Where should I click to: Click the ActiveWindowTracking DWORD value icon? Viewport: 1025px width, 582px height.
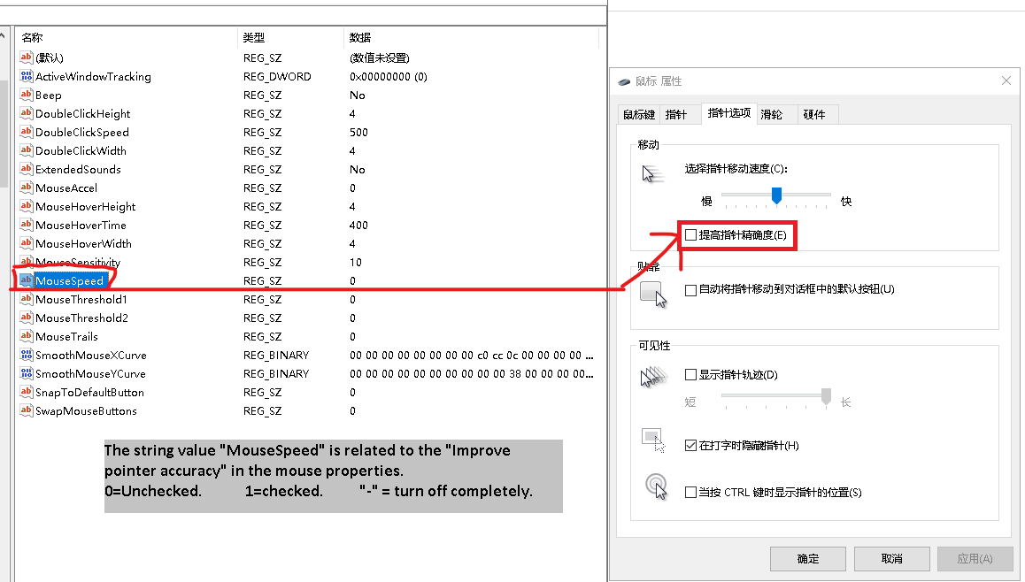(26, 77)
